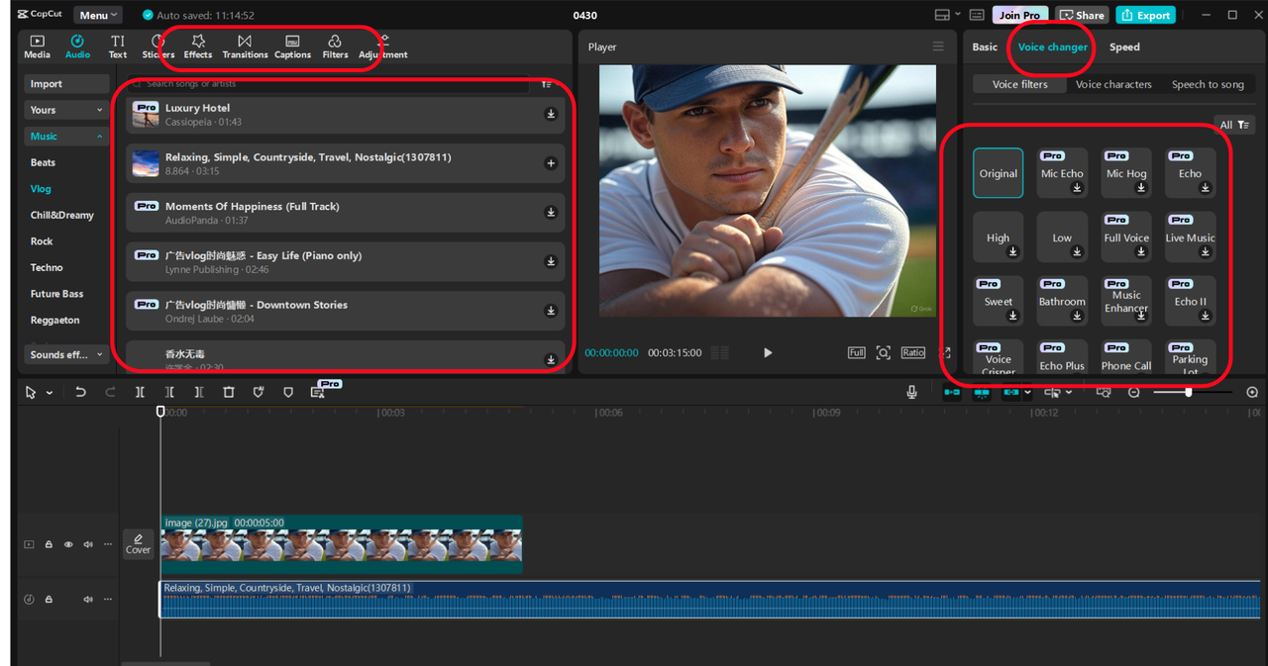Lock the audio track
Screen dimensions: 1268x666
click(x=49, y=599)
